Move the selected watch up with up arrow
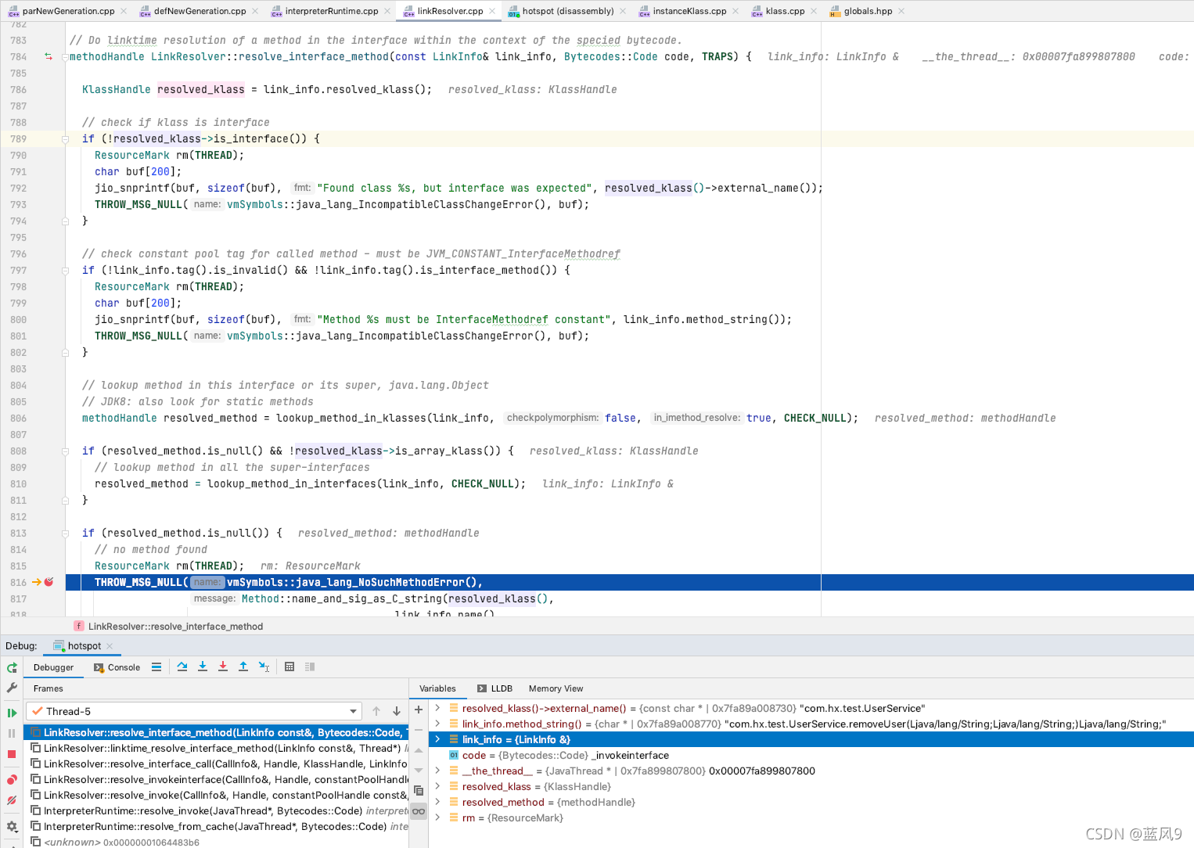Viewport: 1194px width, 848px height. coord(419,750)
